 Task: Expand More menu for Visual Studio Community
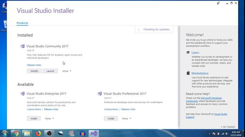pyautogui.click(x=67, y=71)
